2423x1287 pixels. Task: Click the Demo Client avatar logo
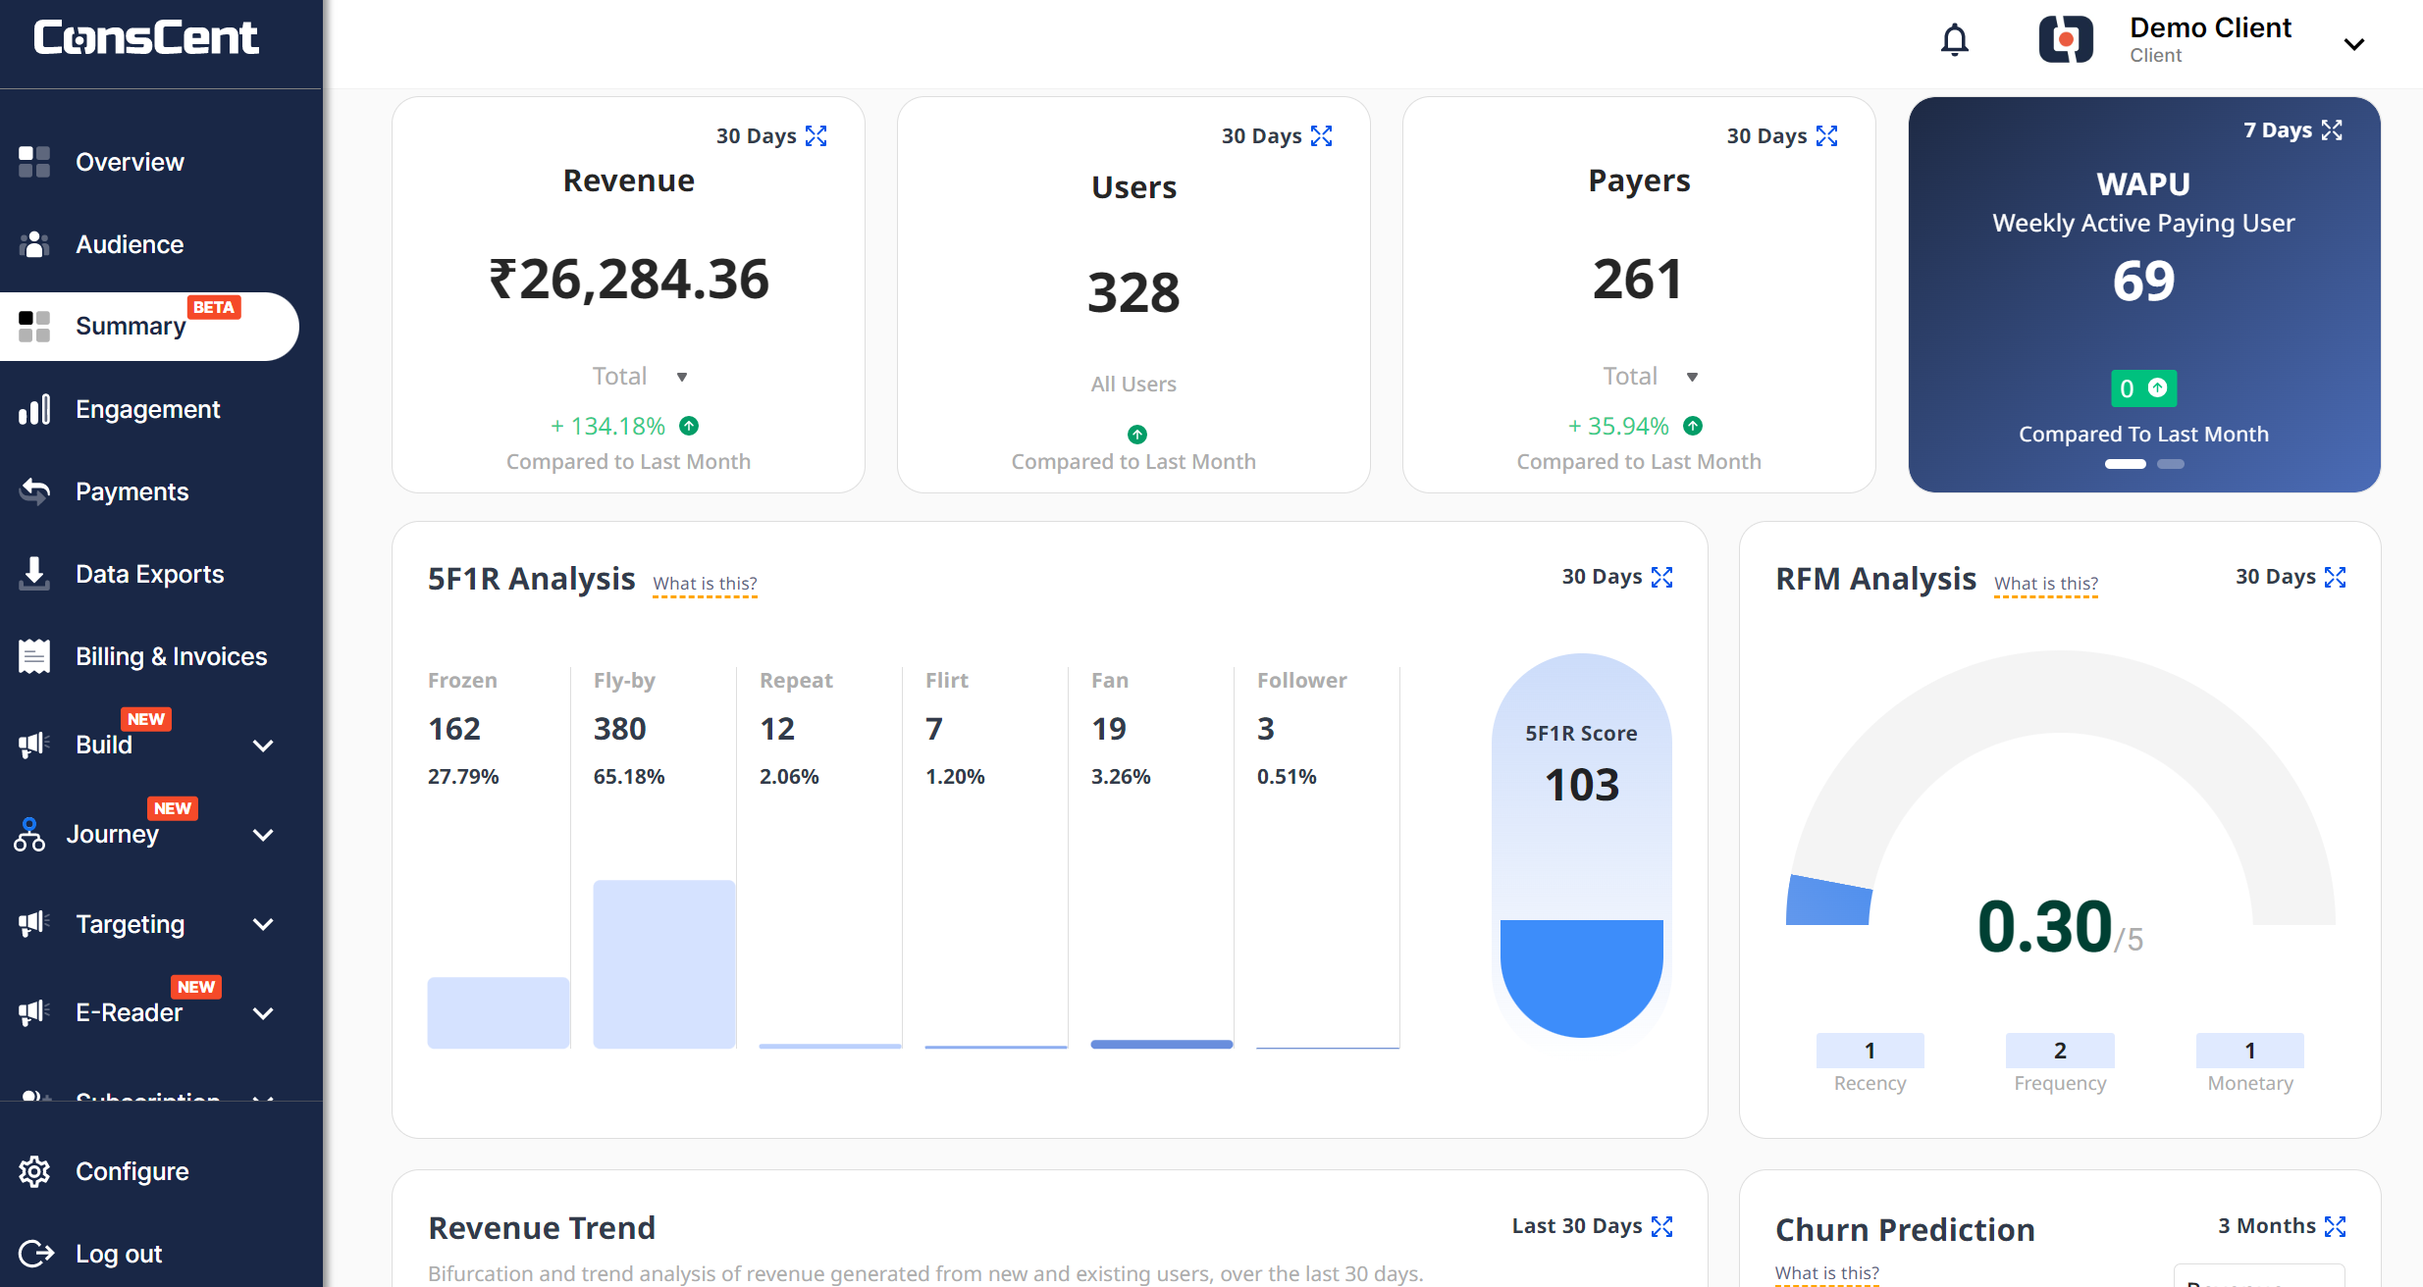point(2066,39)
